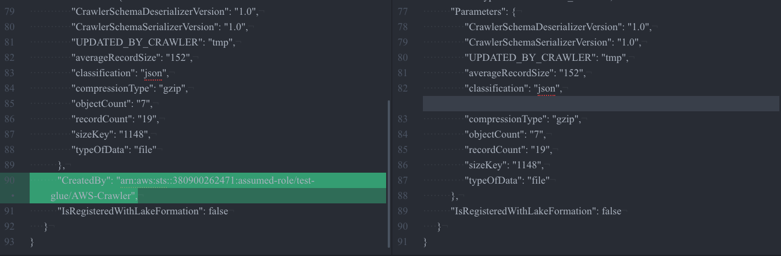The width and height of the screenshot is (781, 256).
Task: Click the left pane vertical scrollbar
Action: click(389, 173)
